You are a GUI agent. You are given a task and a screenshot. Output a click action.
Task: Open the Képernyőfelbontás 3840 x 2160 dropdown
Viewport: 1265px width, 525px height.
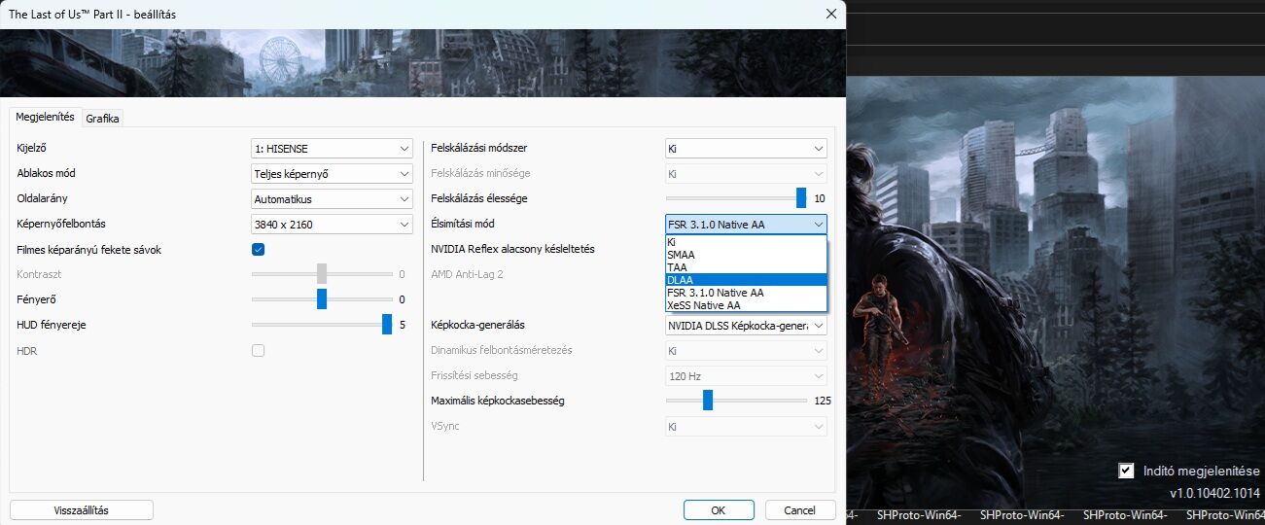click(x=333, y=224)
